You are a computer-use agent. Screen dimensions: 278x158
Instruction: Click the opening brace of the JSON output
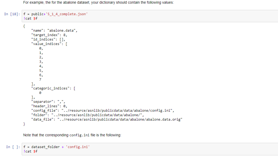tap(24, 26)
